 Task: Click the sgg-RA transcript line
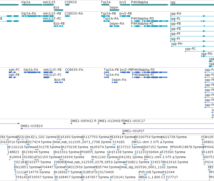192,16
